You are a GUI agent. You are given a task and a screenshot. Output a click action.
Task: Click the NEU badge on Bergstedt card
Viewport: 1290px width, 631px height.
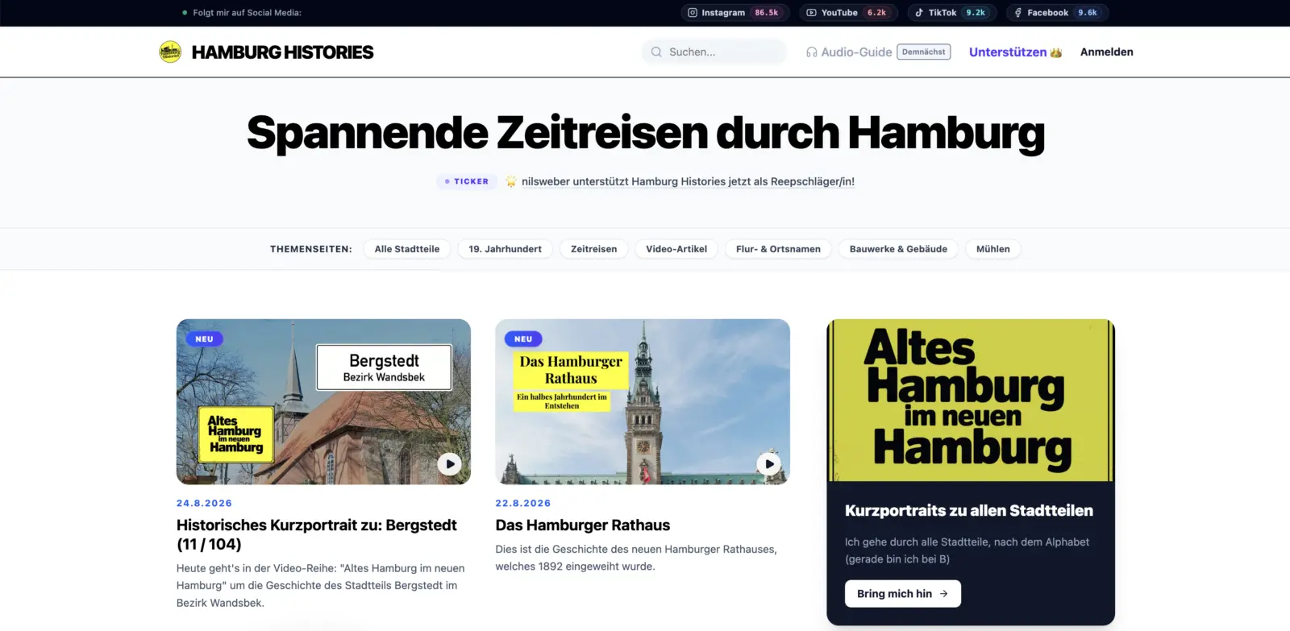coord(204,339)
